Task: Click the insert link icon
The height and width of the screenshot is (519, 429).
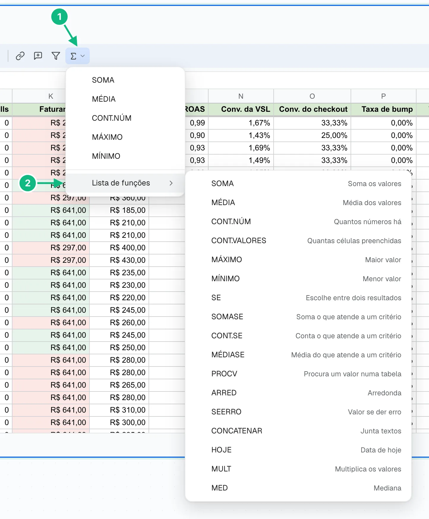Action: [x=20, y=56]
